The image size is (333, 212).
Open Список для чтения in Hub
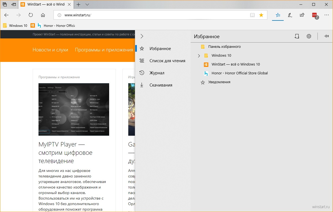tap(163, 61)
